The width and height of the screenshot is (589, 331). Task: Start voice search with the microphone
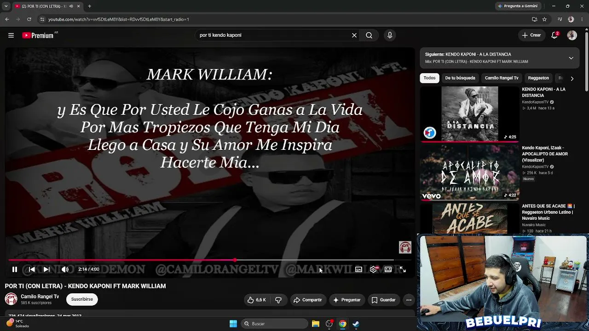(x=390, y=35)
